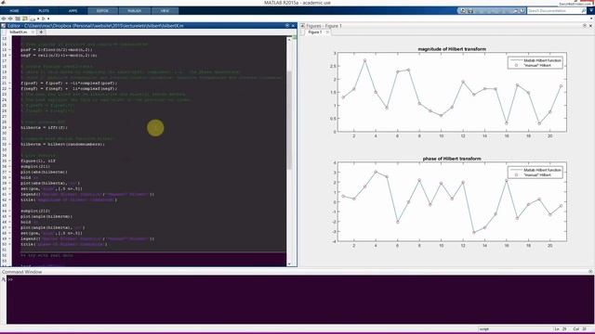
Task: Click the 'phase of Hilbert transform' plot title
Action: click(452, 159)
